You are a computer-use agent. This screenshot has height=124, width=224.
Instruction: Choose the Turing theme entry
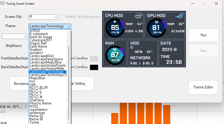(x=48, y=122)
